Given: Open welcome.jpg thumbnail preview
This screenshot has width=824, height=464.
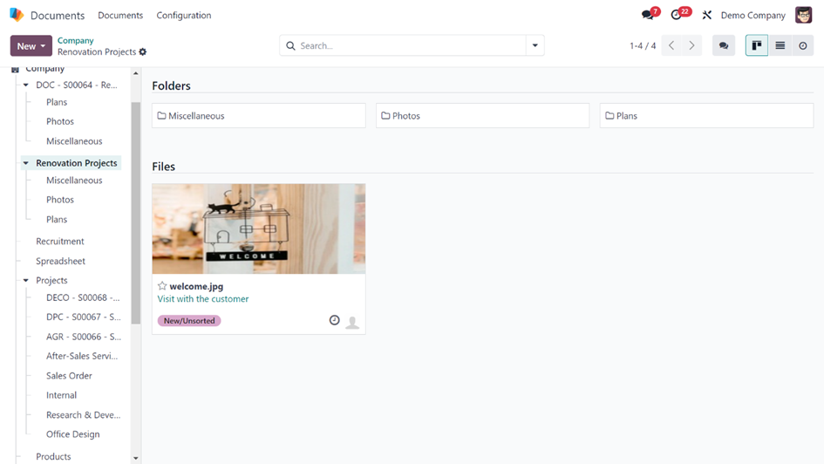Looking at the screenshot, I should tap(259, 229).
